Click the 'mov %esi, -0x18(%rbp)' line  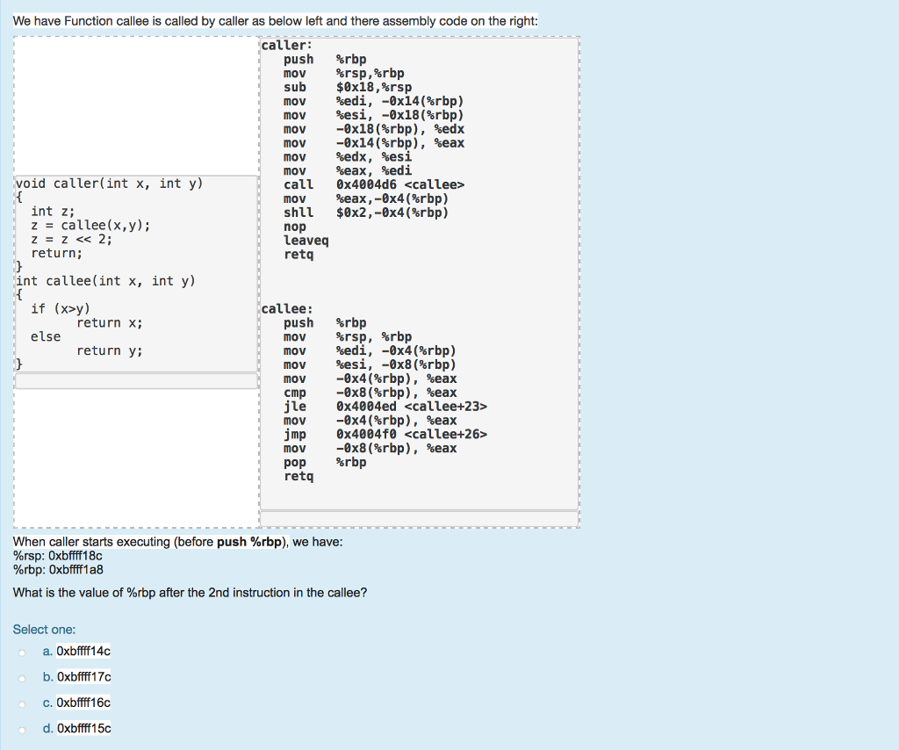(x=373, y=115)
